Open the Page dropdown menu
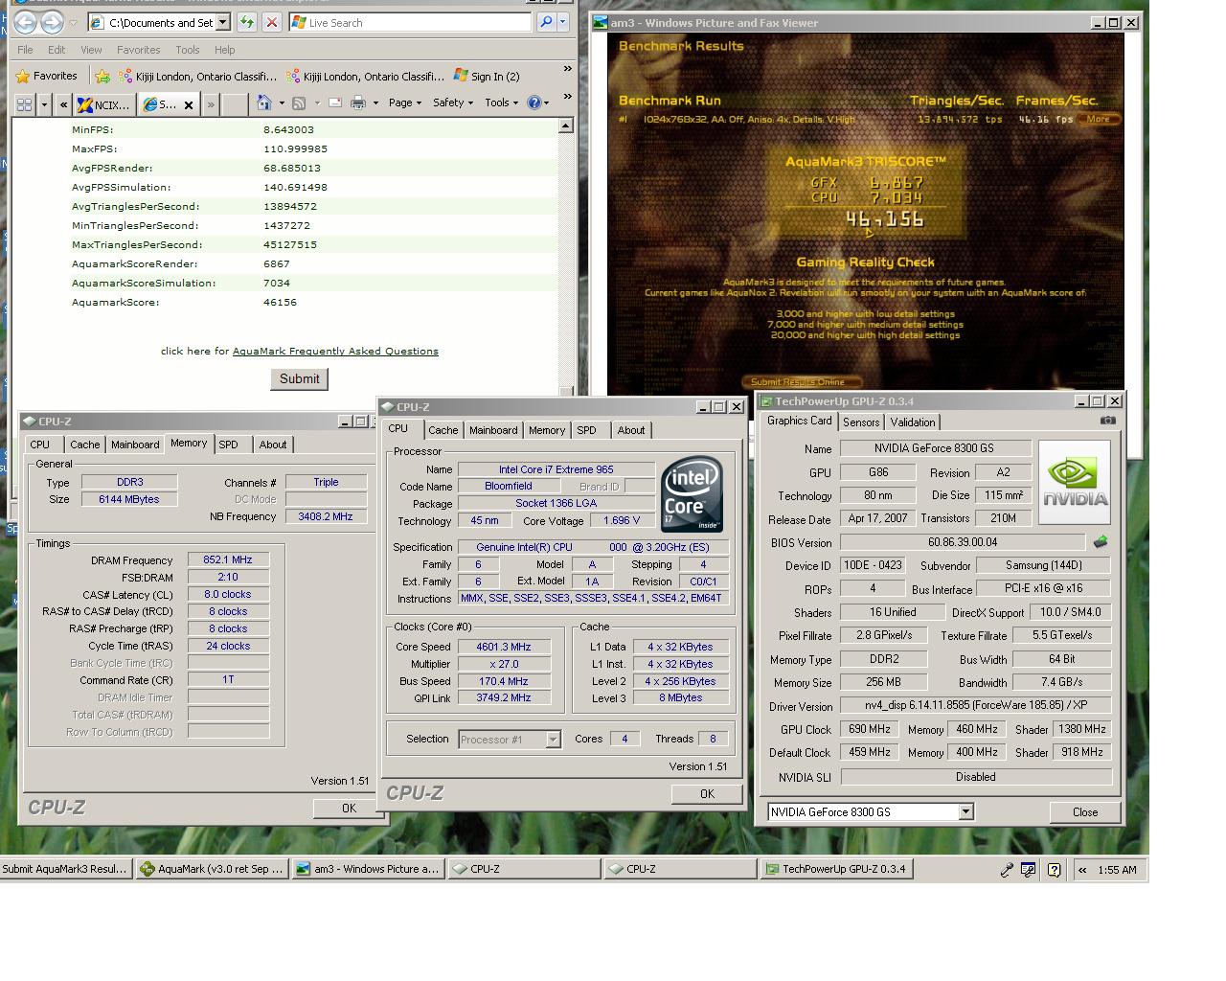Viewport: 1226px width, 981px height. pos(404,103)
